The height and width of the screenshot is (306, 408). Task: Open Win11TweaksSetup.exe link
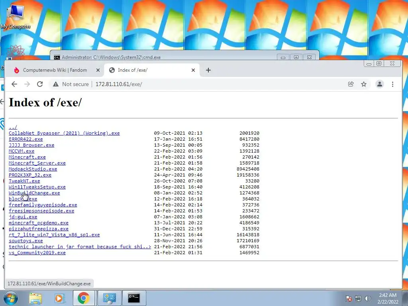(37, 187)
